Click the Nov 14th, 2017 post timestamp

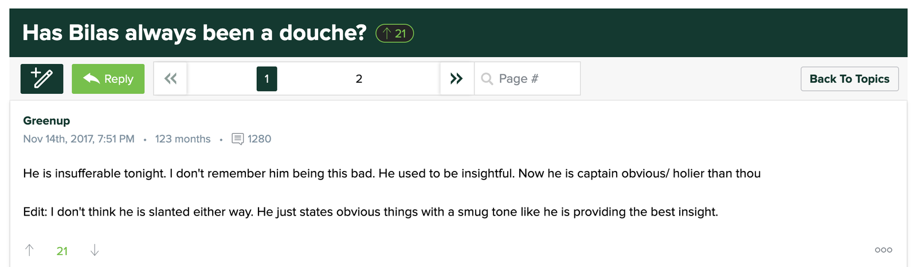pyautogui.click(x=79, y=139)
